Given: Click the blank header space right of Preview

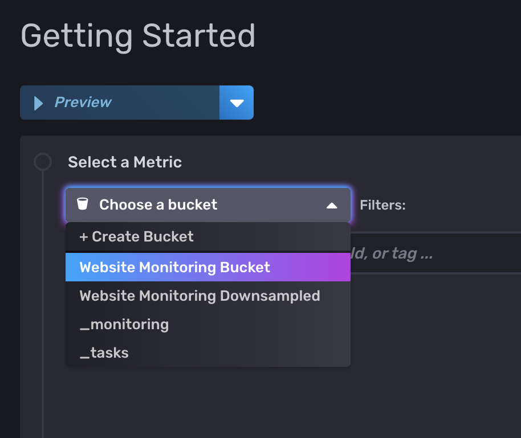Looking at the screenshot, I should [388, 103].
